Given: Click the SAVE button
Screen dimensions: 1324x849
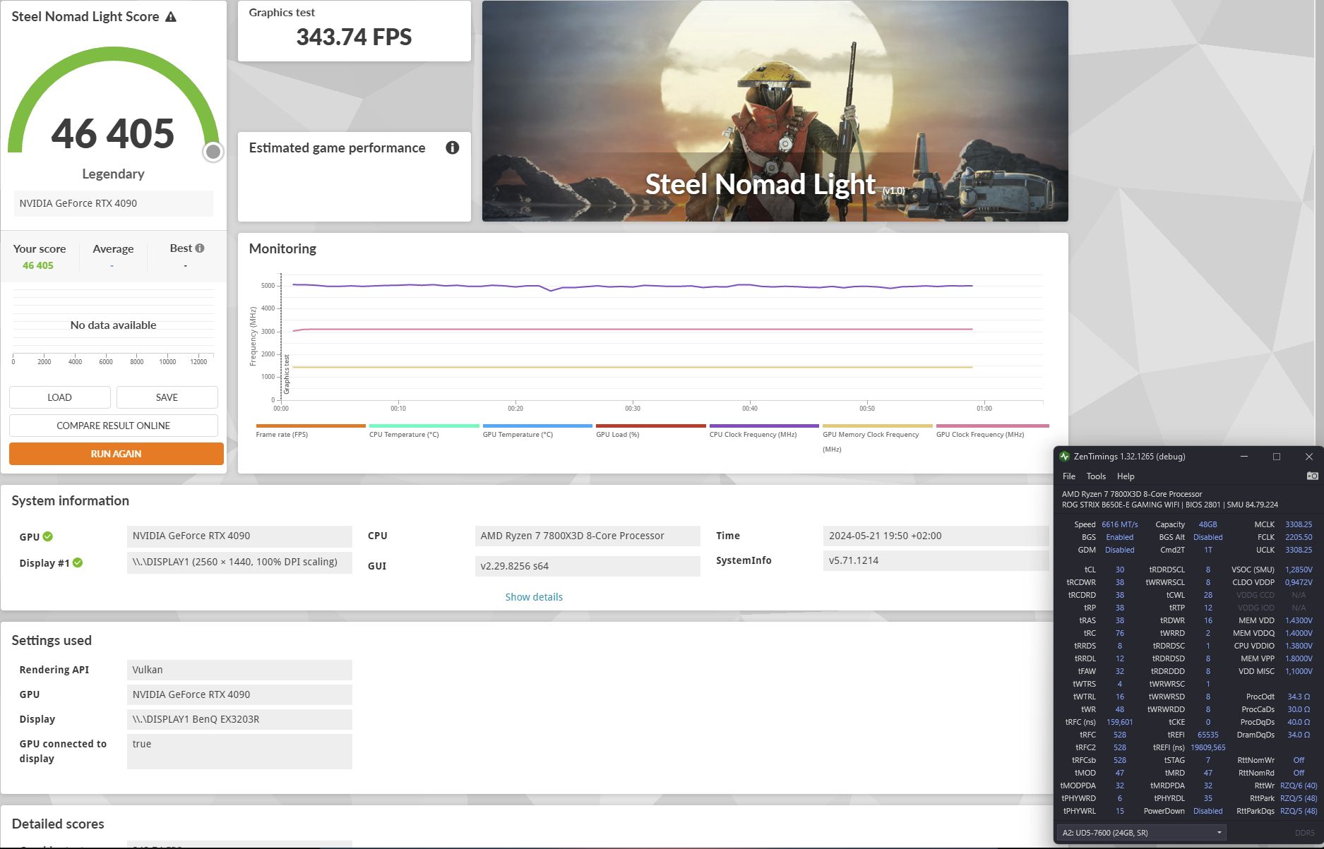Looking at the screenshot, I should click(167, 397).
